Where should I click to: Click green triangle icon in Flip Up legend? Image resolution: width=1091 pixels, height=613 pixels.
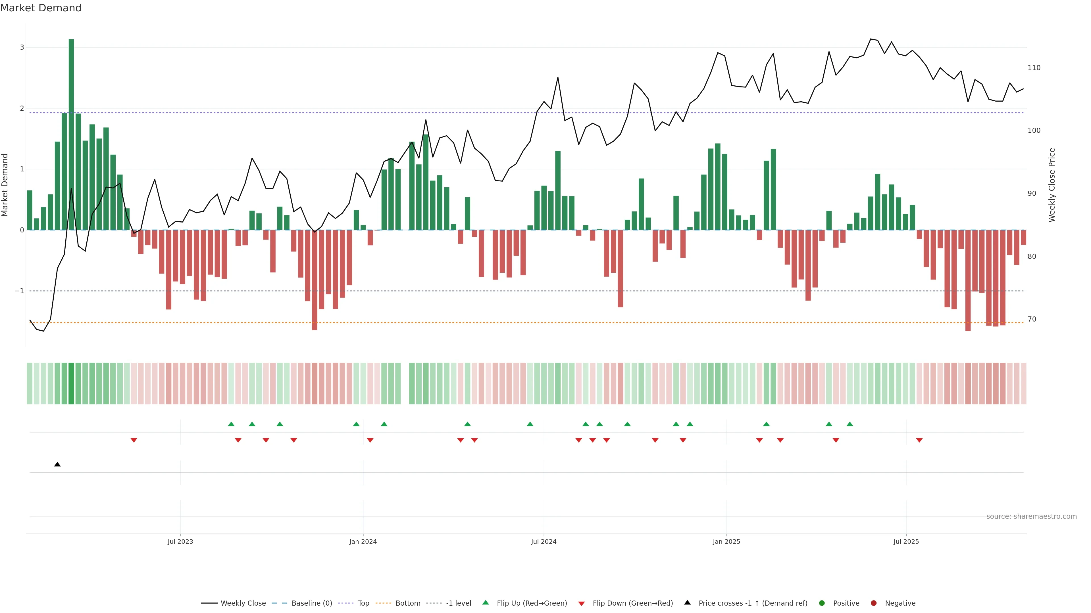point(486,603)
